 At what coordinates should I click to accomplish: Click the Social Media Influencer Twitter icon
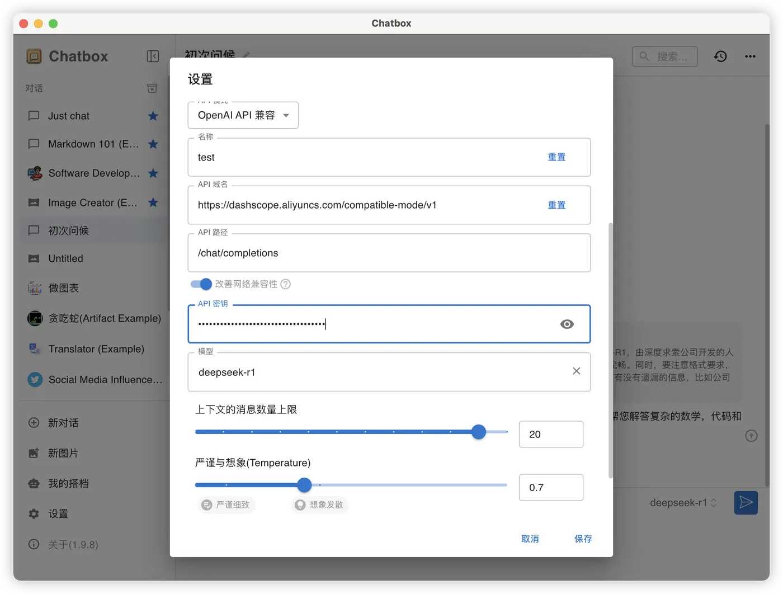(35, 380)
